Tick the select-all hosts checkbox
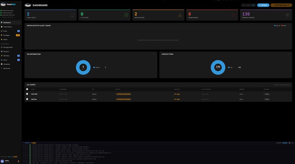 27,89
